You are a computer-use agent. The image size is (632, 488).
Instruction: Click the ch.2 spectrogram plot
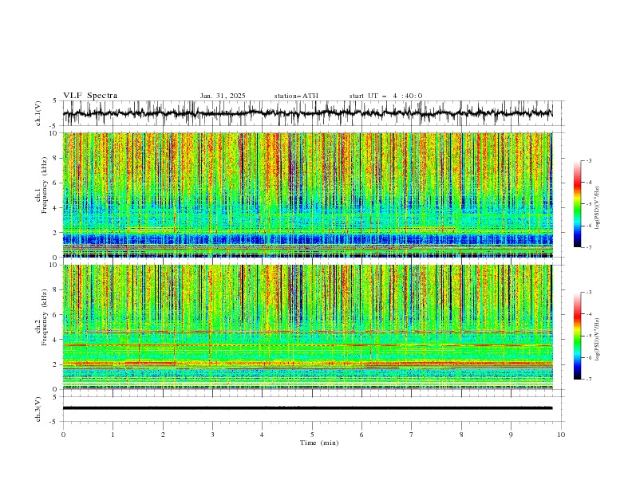(x=307, y=327)
